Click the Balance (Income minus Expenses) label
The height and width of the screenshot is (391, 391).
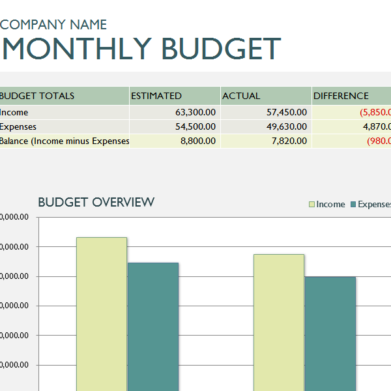pos(65,141)
